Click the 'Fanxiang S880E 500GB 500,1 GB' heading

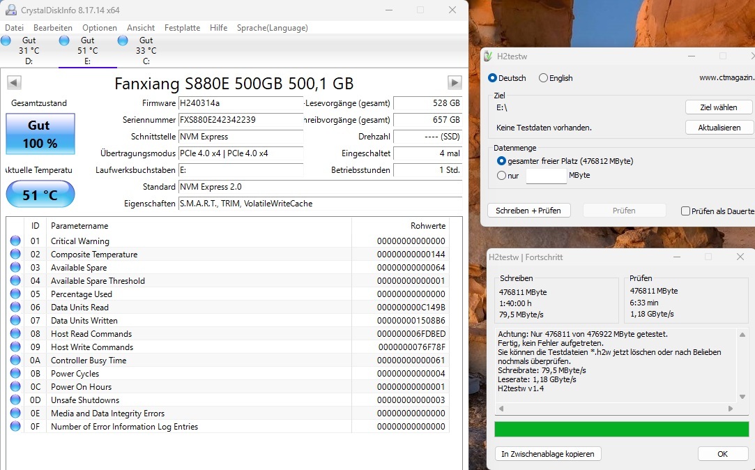(x=234, y=83)
